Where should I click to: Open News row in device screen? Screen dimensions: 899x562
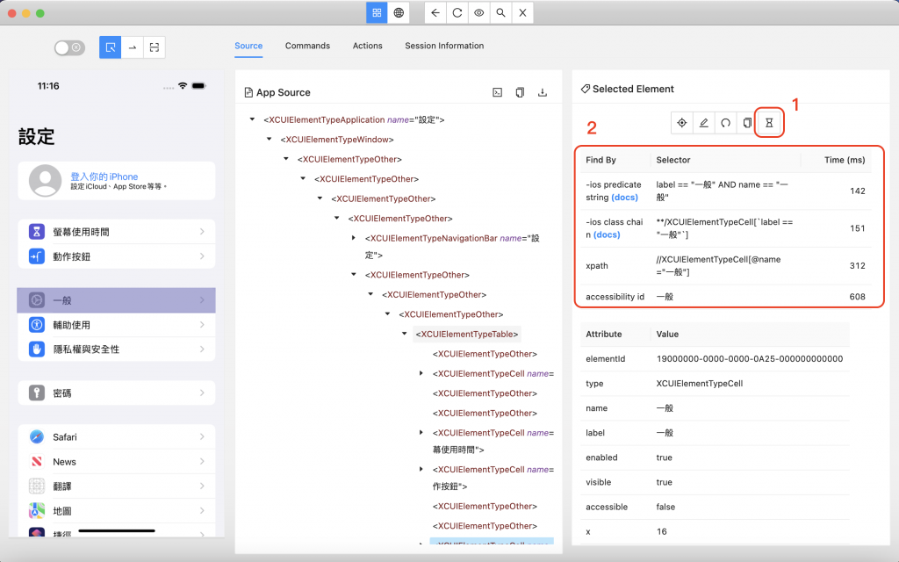(117, 462)
